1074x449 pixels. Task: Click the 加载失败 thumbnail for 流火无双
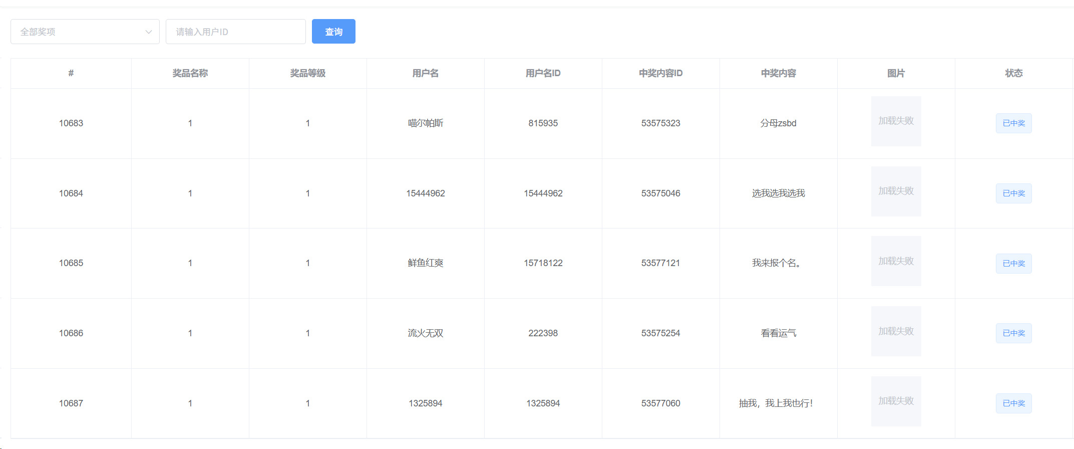click(896, 331)
